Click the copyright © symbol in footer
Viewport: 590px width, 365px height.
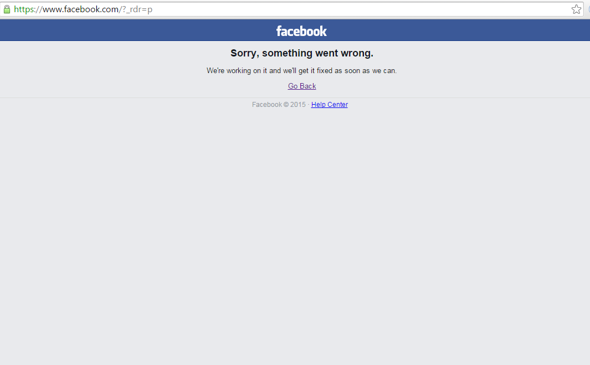pyautogui.click(x=286, y=105)
